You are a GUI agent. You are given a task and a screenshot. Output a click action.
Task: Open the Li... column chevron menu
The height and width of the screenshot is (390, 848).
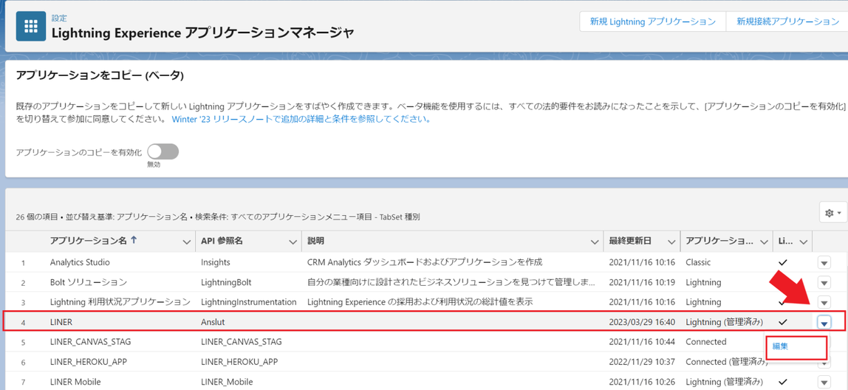coord(804,242)
